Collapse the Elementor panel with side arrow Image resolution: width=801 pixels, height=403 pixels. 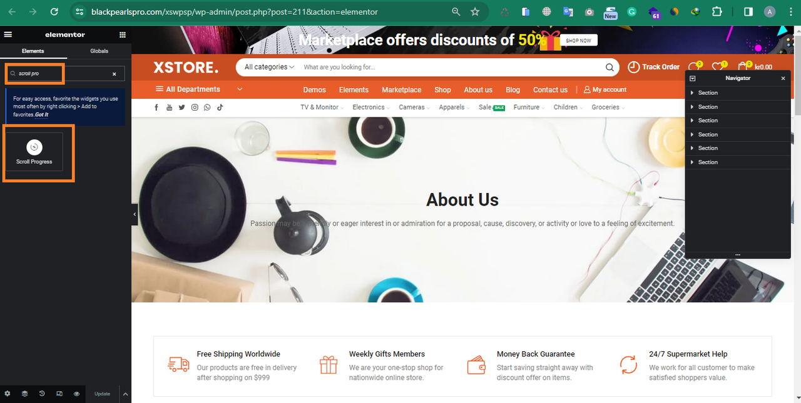tap(135, 214)
